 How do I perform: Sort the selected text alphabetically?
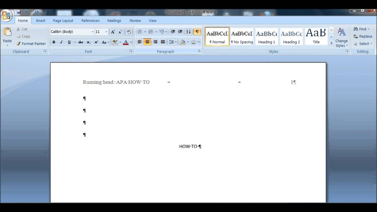coord(188,32)
